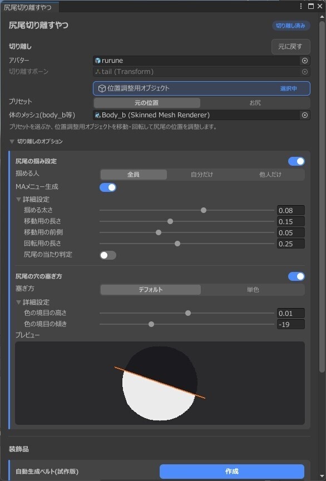Click the 位置調整用オブジェクト cube icon
Image resolution: width=326 pixels, height=481 pixels.
(102, 88)
